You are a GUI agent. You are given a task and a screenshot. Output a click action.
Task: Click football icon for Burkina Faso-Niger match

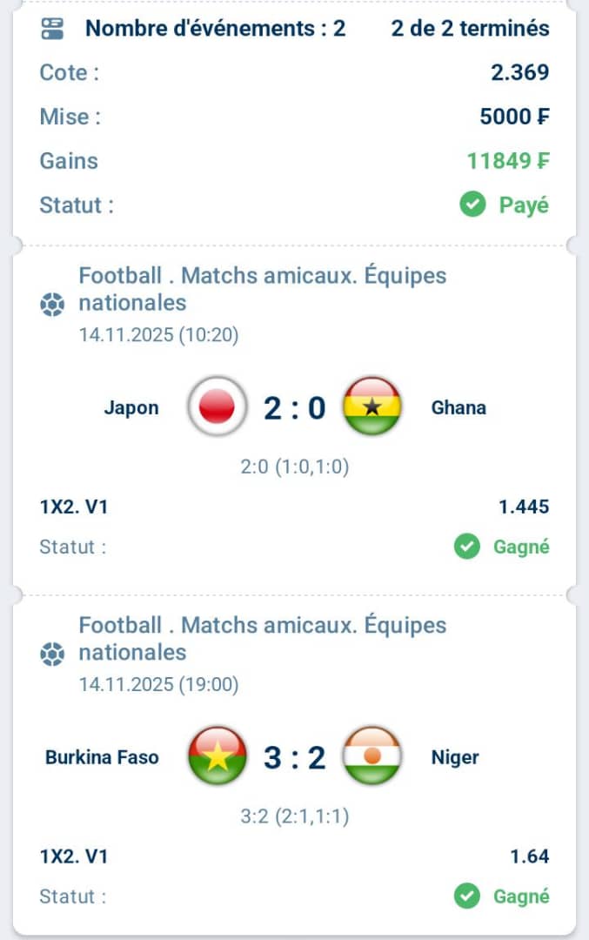[x=52, y=654]
